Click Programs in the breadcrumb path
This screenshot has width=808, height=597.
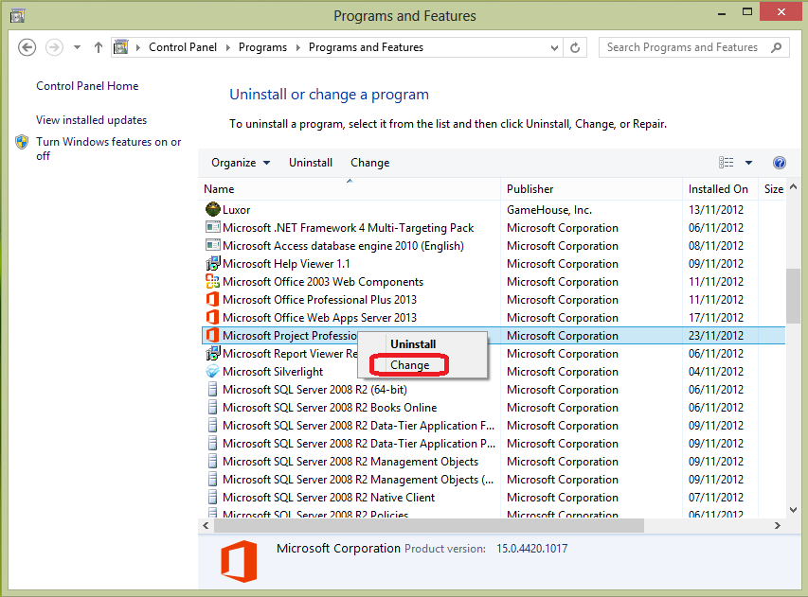262,47
